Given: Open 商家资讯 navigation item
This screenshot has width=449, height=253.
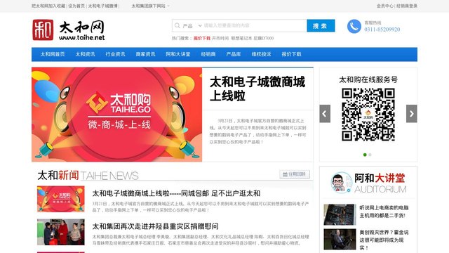Looking at the screenshot, I should [145, 54].
